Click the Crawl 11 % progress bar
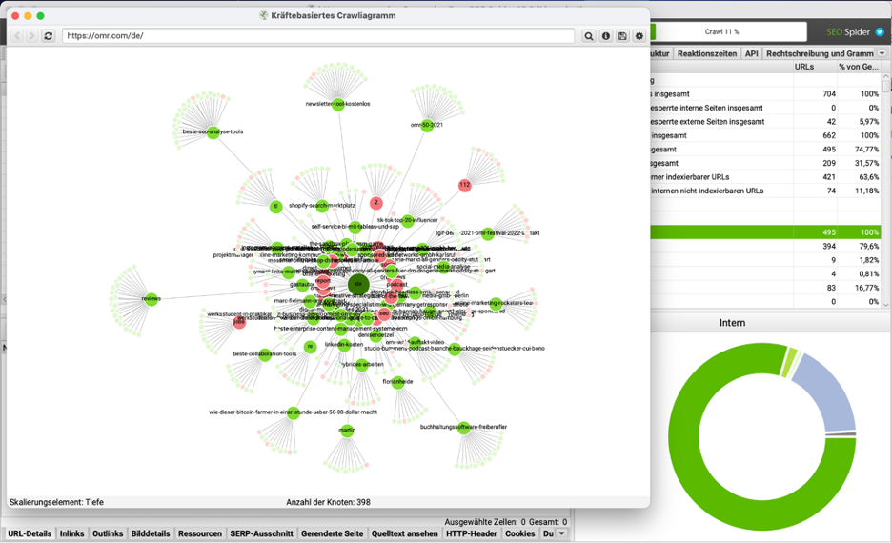 (721, 31)
